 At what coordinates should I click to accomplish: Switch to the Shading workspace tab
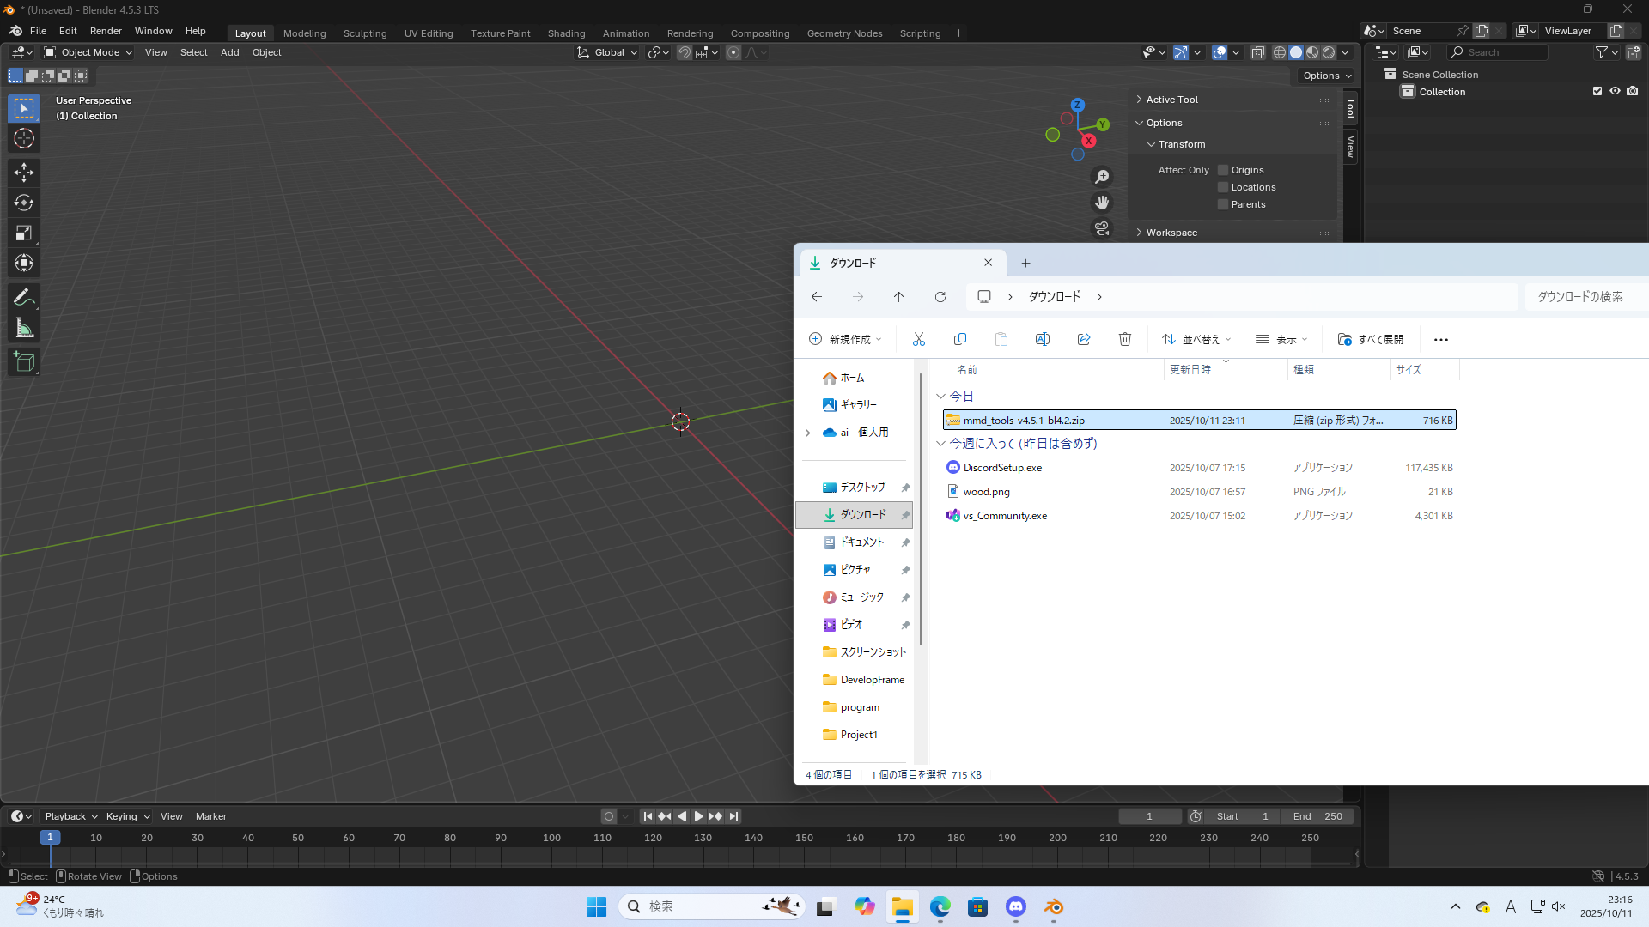point(566,33)
